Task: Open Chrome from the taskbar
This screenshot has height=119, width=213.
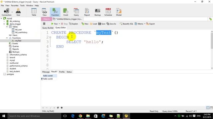Action: (81, 116)
